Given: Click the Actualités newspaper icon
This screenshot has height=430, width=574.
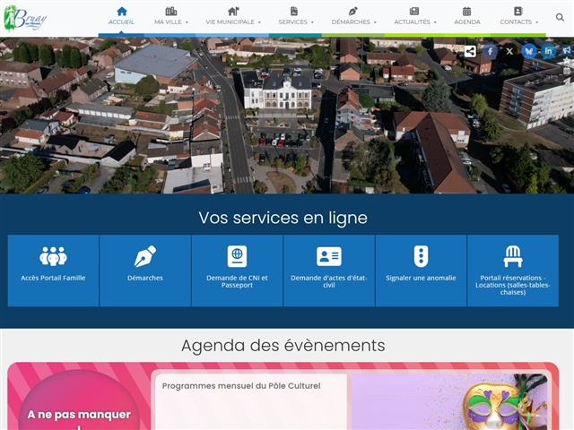Looking at the screenshot, I should (414, 11).
